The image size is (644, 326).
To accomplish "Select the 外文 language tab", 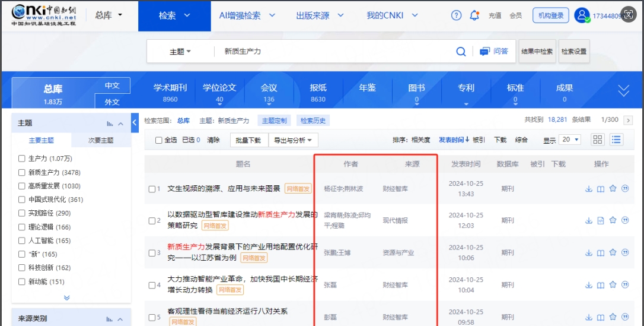I will pyautogui.click(x=112, y=102).
